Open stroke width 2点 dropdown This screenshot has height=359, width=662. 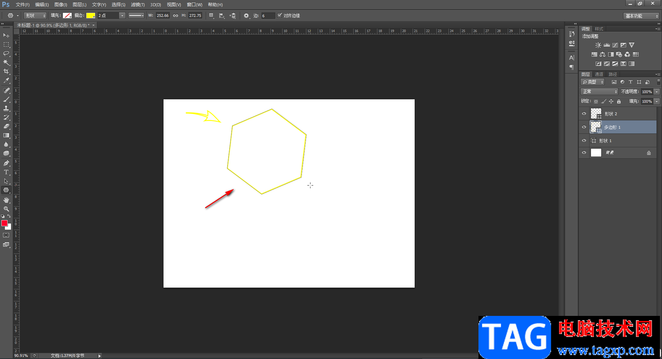pos(122,16)
